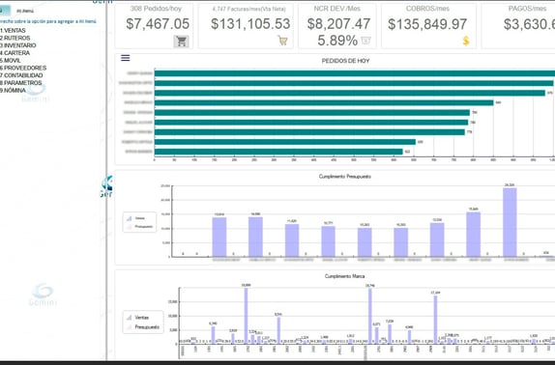Click the tallest bar in Cumplimiento Presupuesto chart
This screenshot has width=555, height=365.
point(510,222)
